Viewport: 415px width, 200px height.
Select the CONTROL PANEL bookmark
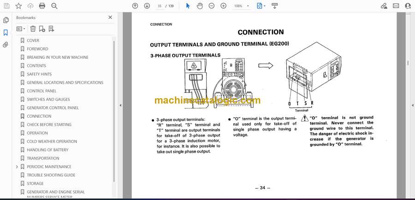tap(41, 91)
